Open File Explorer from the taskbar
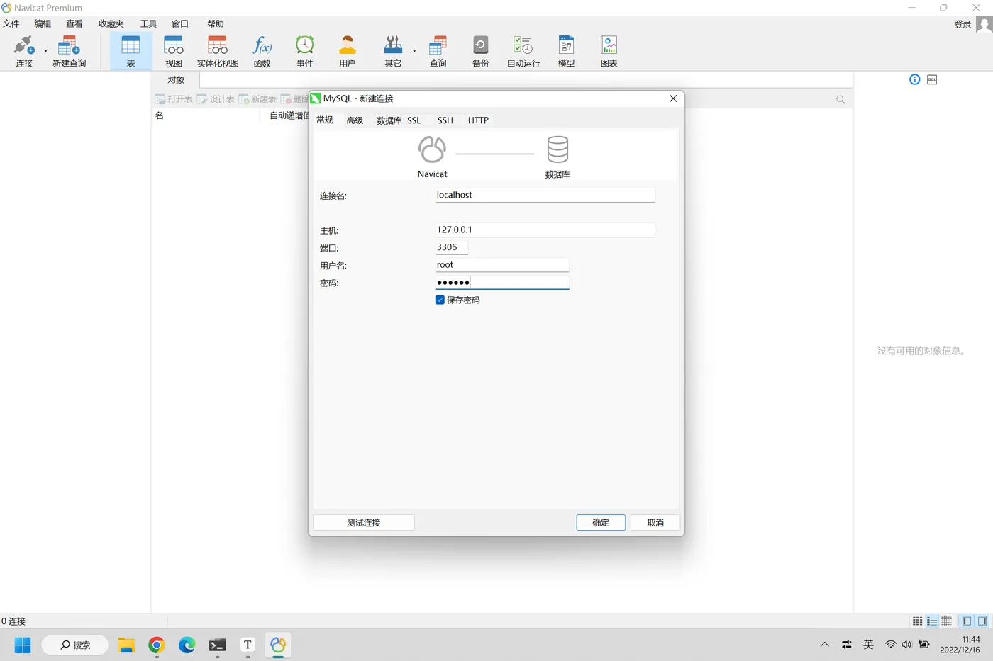The image size is (993, 661). 126,645
